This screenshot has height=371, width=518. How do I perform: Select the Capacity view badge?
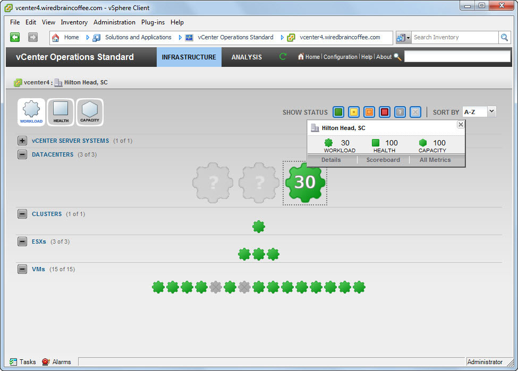tap(90, 112)
